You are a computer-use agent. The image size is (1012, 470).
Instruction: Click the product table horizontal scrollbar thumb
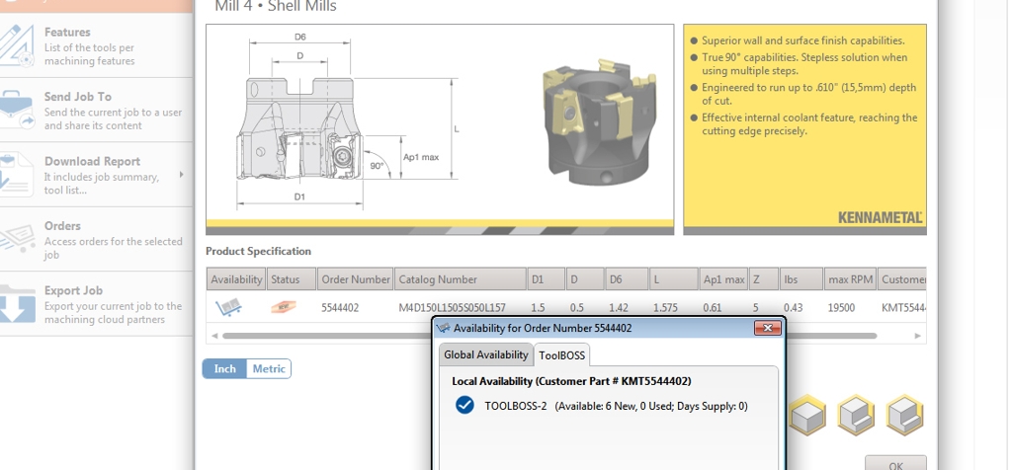coord(549,336)
